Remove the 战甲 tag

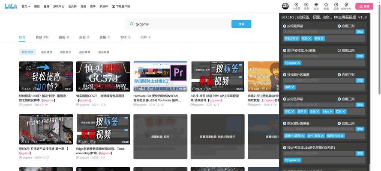[x=305, y=112]
